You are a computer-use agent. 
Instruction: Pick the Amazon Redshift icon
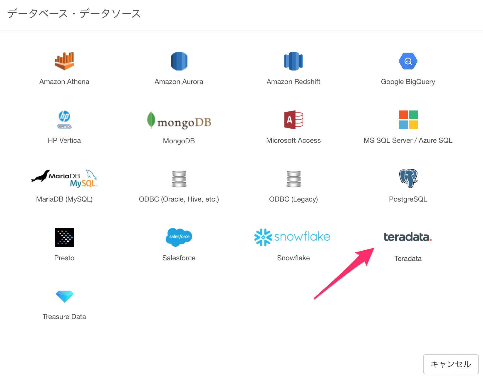[294, 61]
